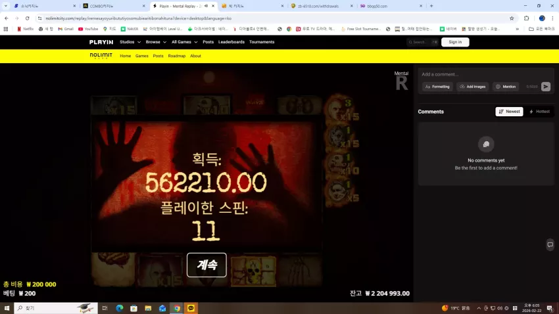Viewport: 559px width, 314px height.
Task: Click the browser back arrow
Action: pos(7,18)
